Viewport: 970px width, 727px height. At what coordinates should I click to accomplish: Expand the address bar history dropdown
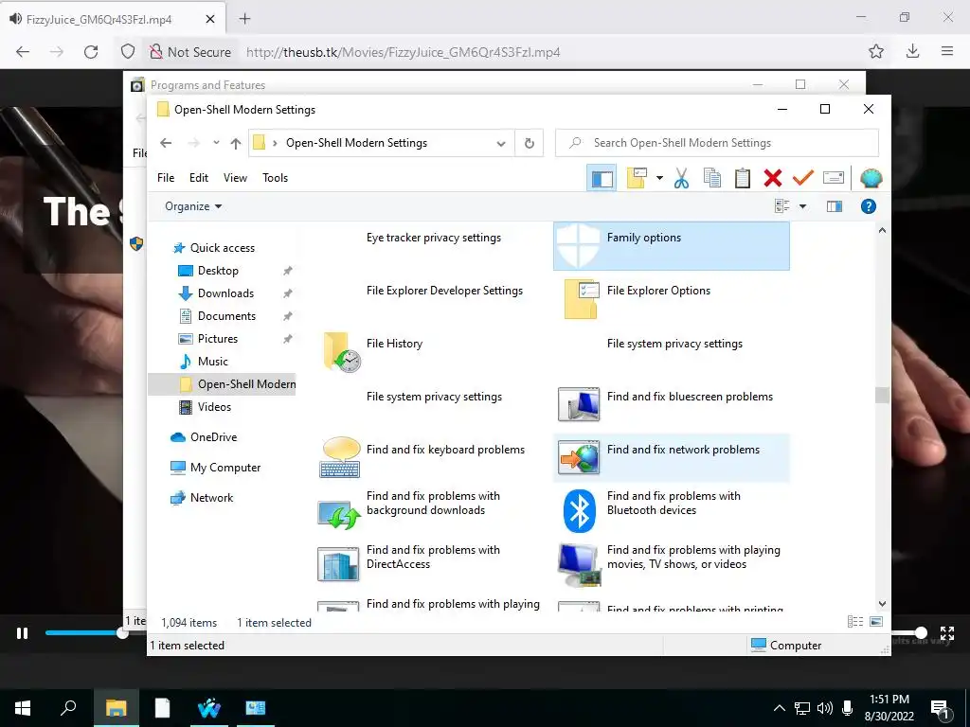[x=501, y=144]
